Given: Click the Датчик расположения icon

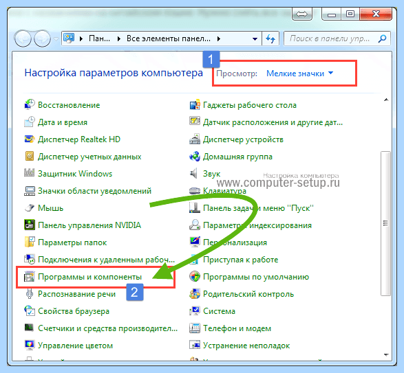Looking at the screenshot, I should coord(195,121).
